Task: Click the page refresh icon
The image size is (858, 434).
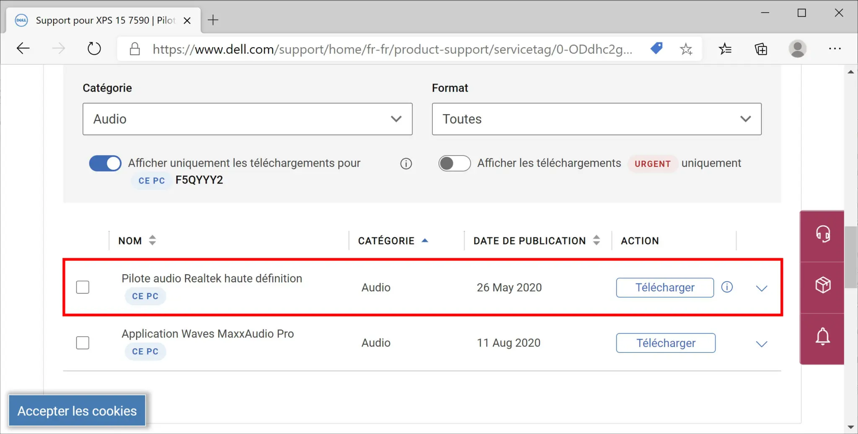Action: (94, 48)
